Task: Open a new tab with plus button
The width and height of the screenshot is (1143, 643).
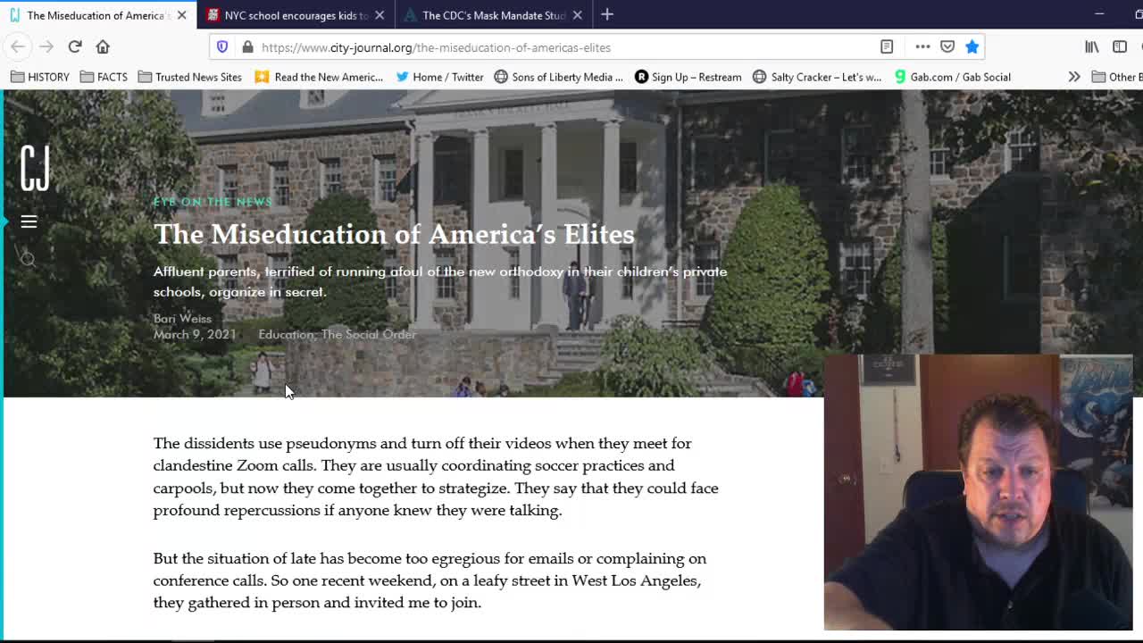Action: pos(607,14)
